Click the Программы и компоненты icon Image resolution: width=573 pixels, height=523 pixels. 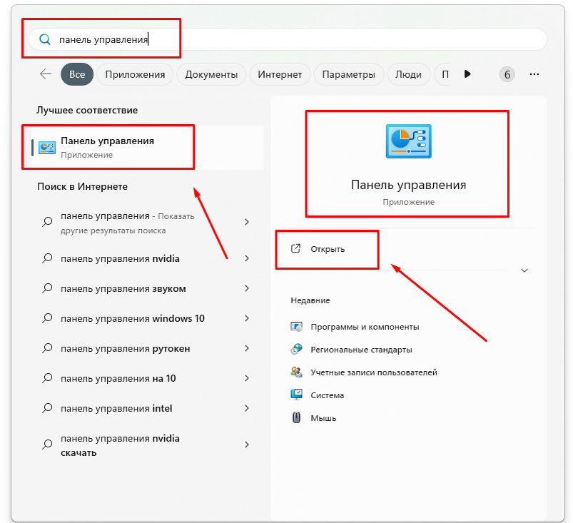coord(296,326)
